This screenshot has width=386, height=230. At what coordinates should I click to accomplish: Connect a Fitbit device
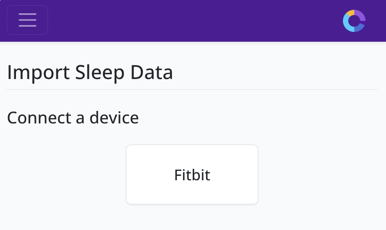(x=192, y=174)
